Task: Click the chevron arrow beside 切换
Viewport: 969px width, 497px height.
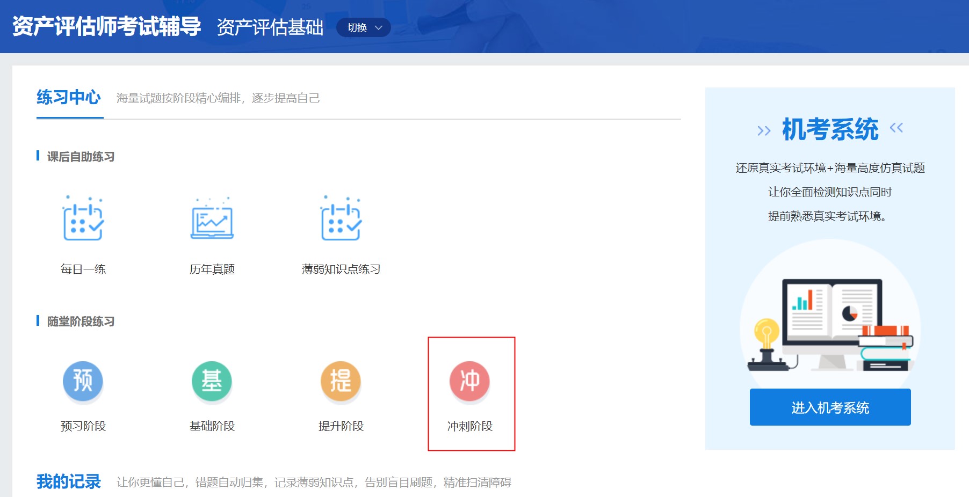Action: (379, 28)
